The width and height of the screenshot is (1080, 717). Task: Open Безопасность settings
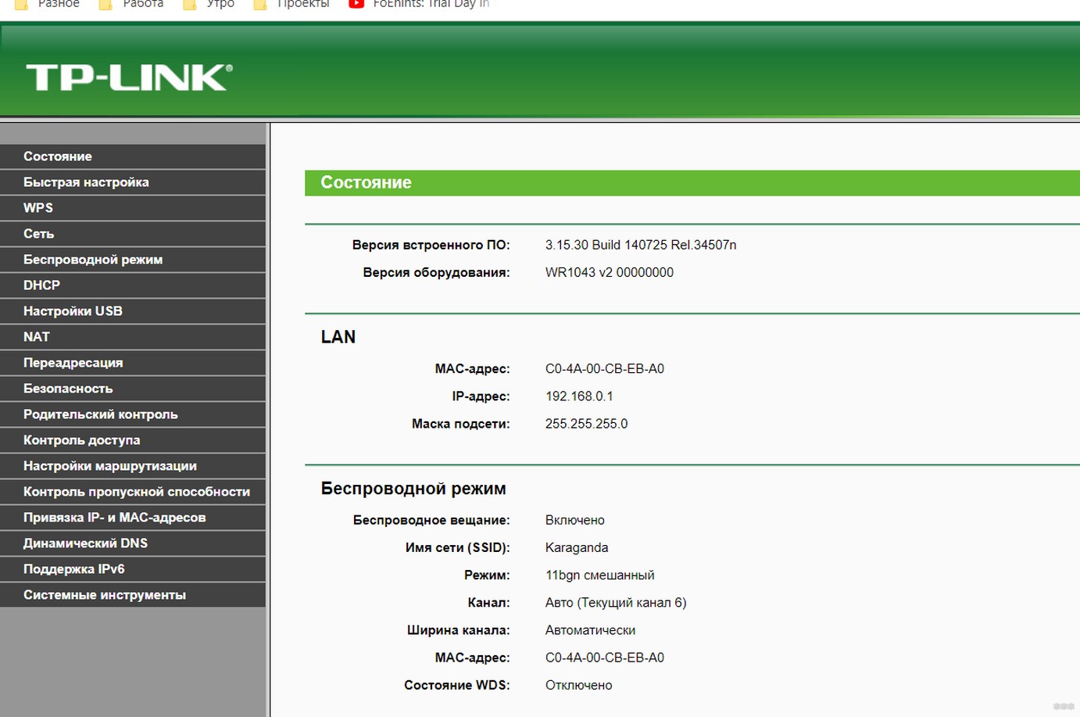click(133, 389)
